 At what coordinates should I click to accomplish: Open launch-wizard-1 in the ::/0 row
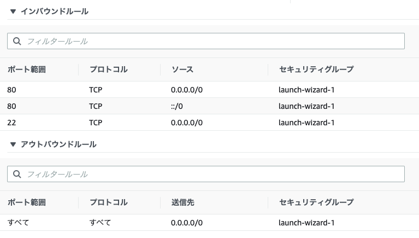point(306,106)
